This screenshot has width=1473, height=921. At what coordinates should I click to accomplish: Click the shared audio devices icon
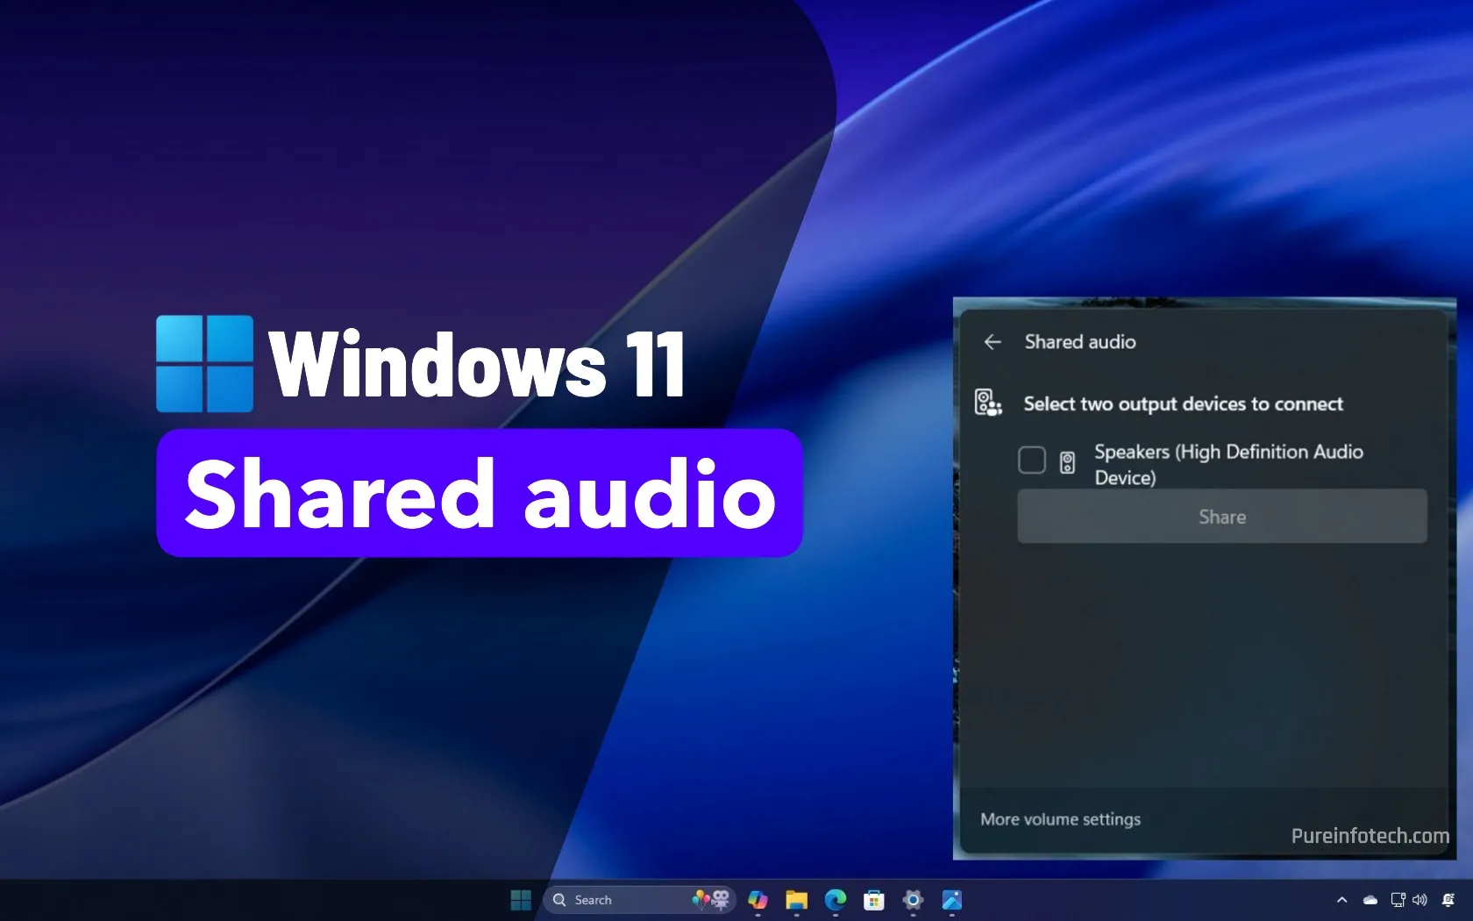988,403
